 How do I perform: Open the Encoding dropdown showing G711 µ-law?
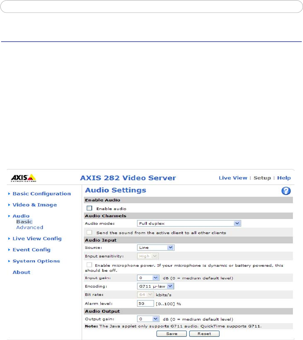tap(155, 286)
